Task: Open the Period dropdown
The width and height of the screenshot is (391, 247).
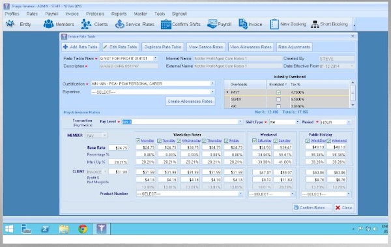Action: tap(349, 122)
